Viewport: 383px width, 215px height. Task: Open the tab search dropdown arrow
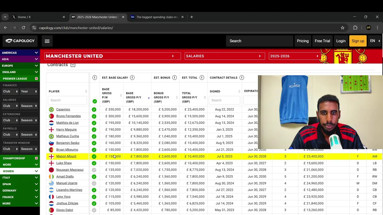pyautogui.click(x=5, y=17)
